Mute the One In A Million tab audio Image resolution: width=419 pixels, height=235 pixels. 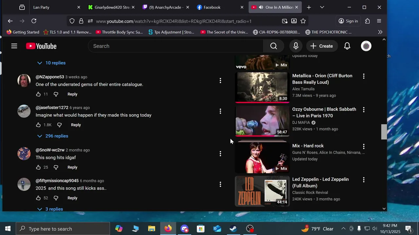(x=261, y=7)
